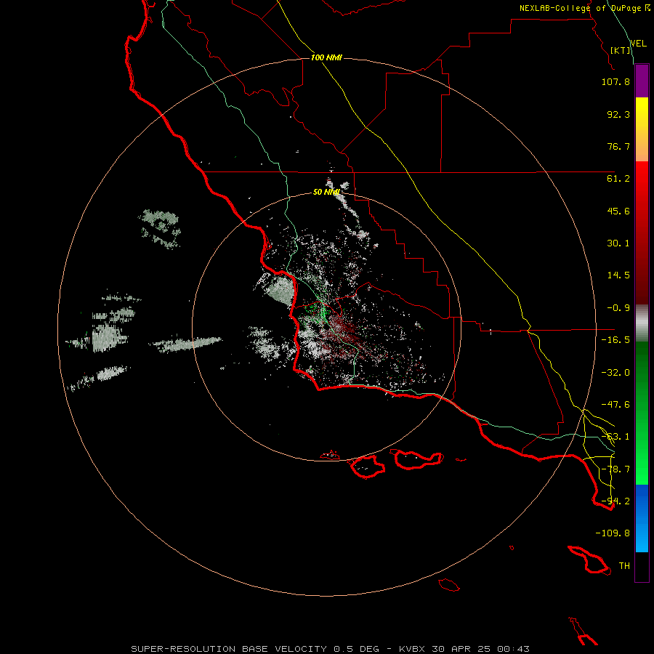Select the 45.6 legend value
This screenshot has width=654, height=654.
pyautogui.click(x=618, y=211)
